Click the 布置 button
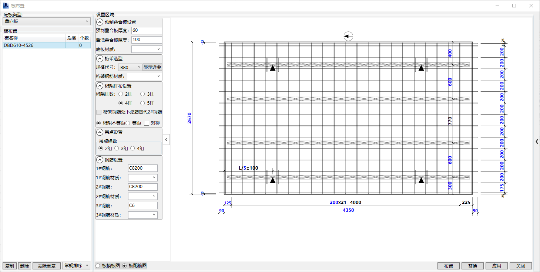The width and height of the screenshot is (540, 272). point(449,266)
